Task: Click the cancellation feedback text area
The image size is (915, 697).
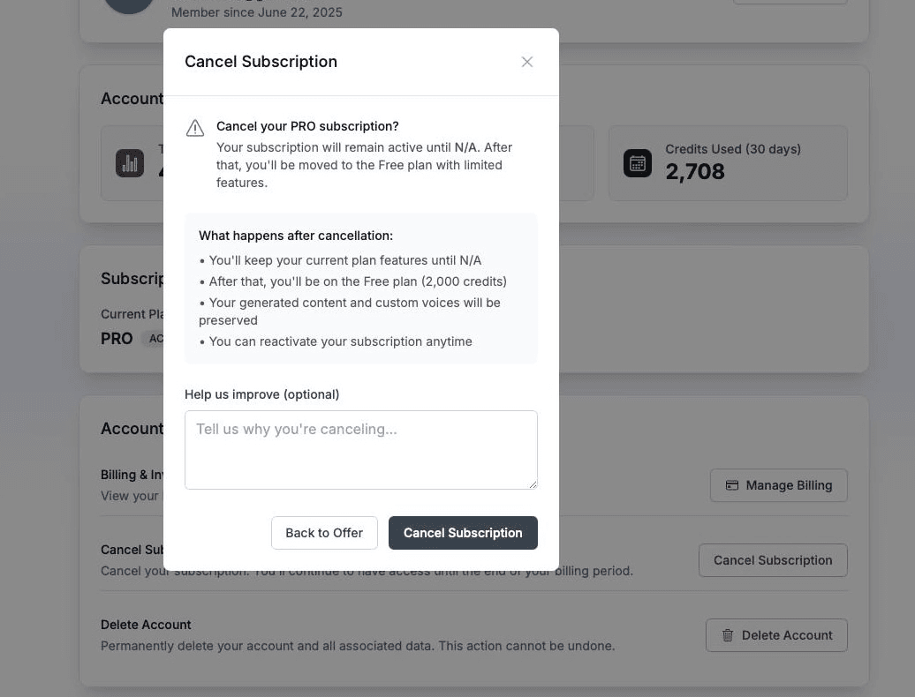Action: click(360, 449)
